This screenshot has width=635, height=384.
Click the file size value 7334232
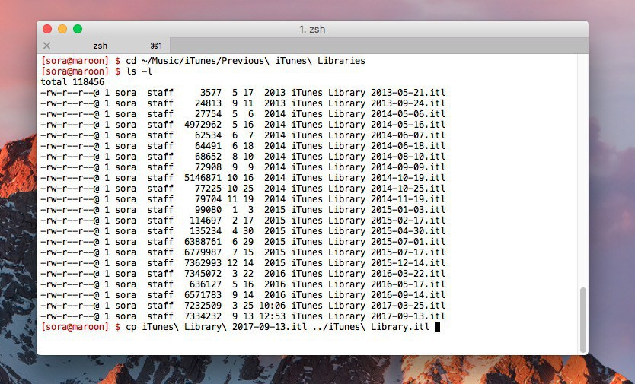[x=203, y=316]
